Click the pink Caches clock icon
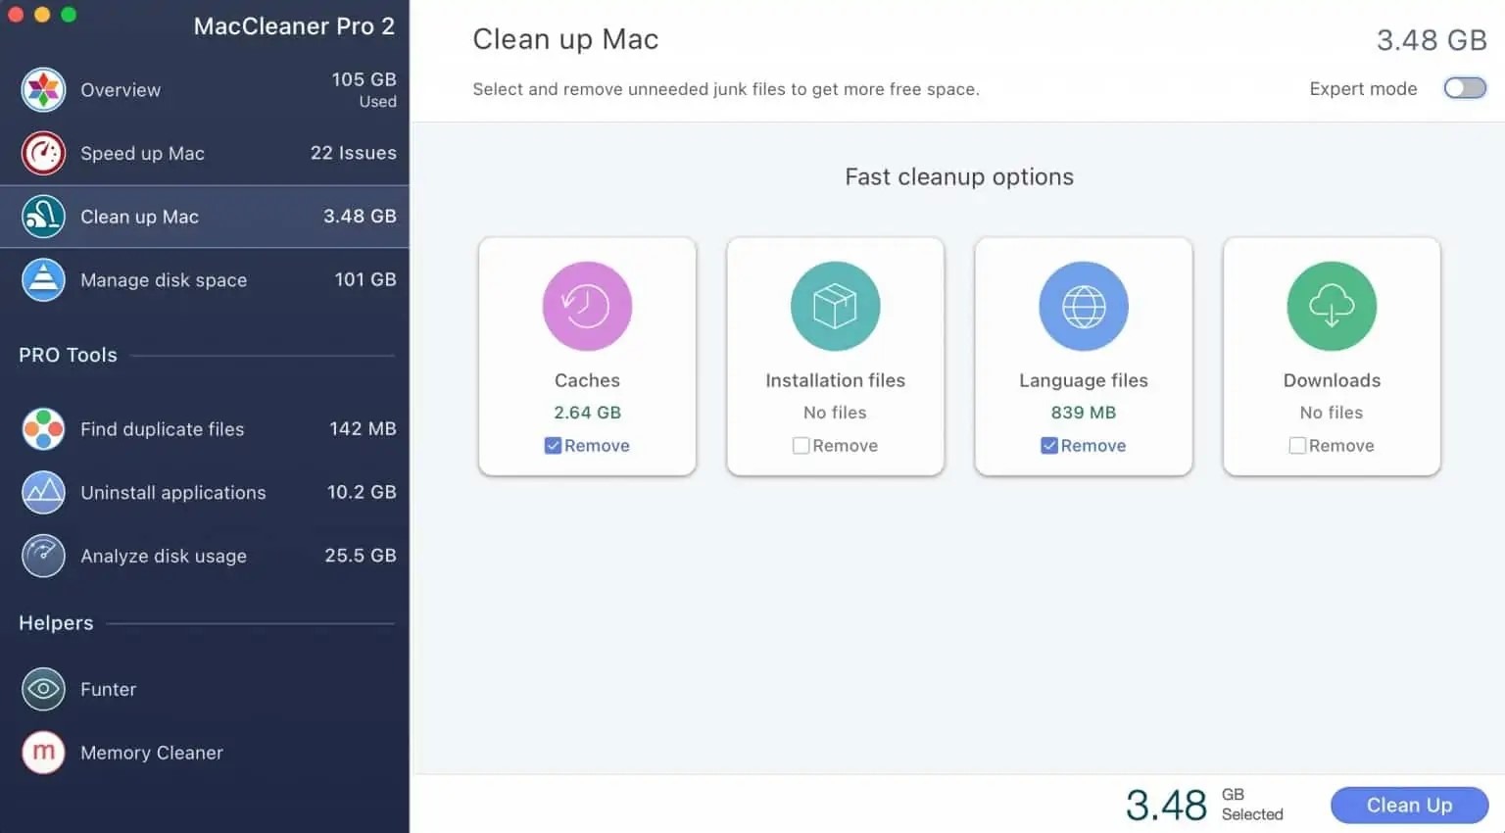Image resolution: width=1505 pixels, height=833 pixels. click(x=587, y=306)
